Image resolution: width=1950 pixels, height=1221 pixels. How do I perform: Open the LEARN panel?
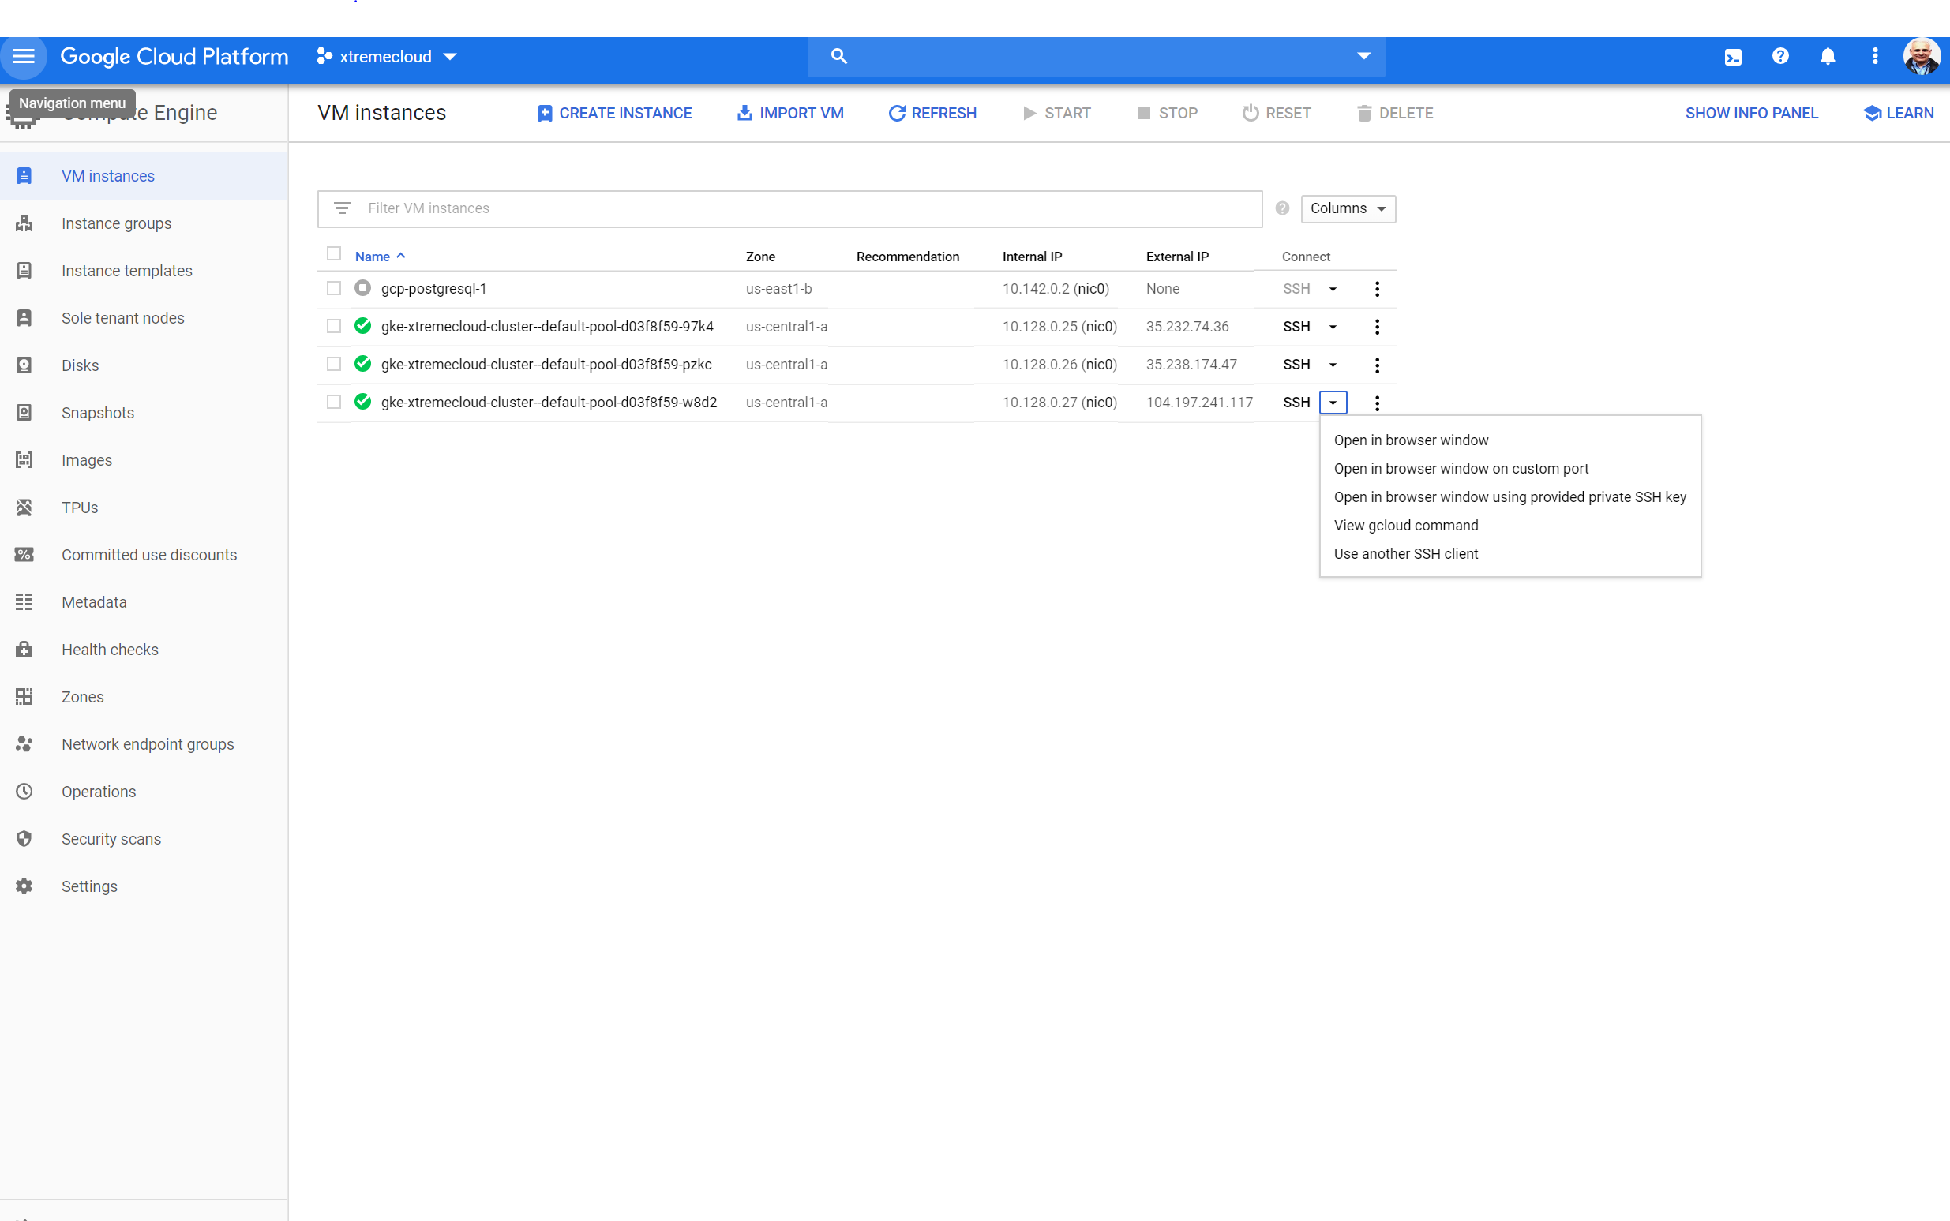click(1899, 114)
